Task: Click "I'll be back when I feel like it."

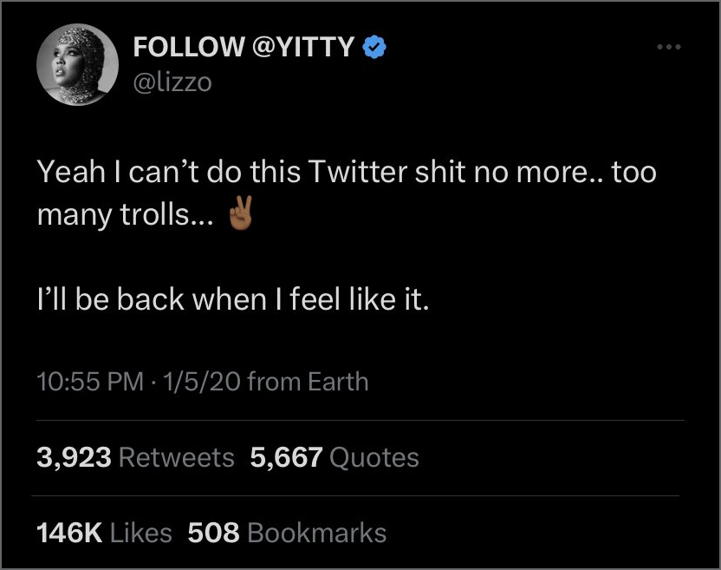Action: click(x=233, y=299)
